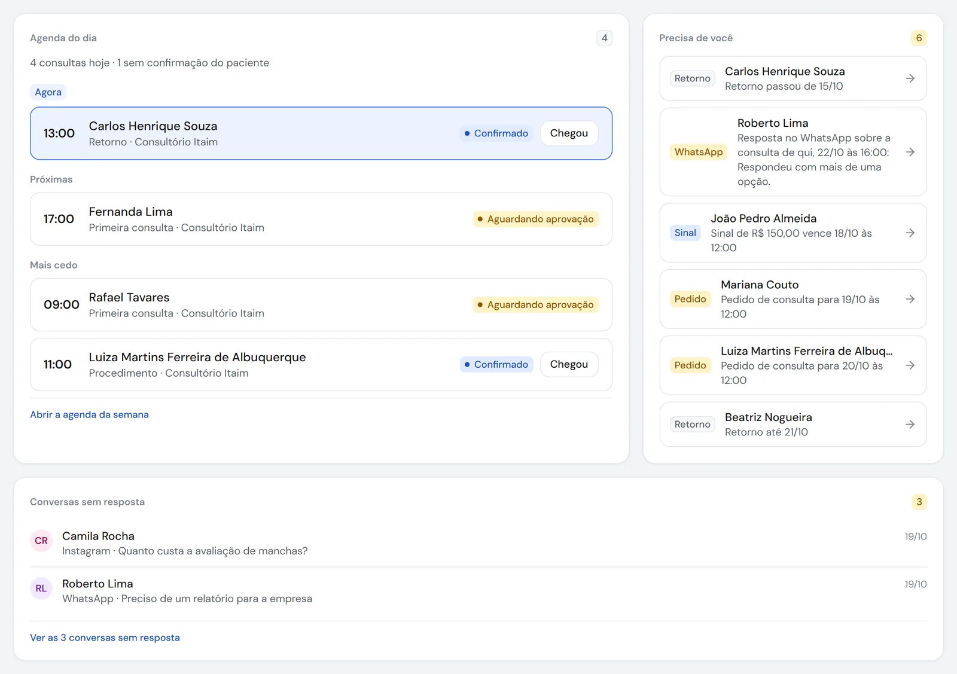Click Pedido tag on Mariana Couto card

pos(690,299)
